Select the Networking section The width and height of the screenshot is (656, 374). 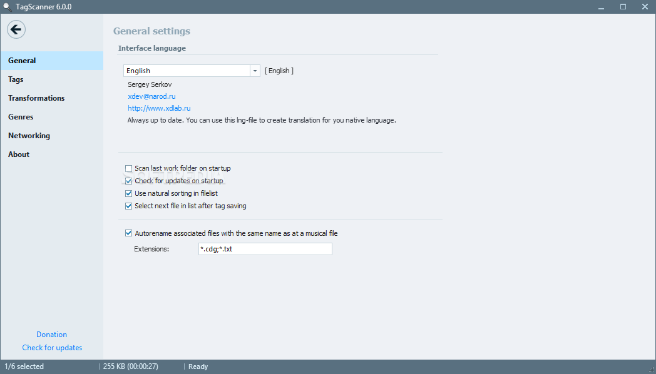click(52, 136)
